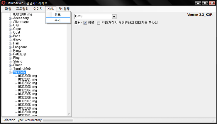Screen dimensions: 217x124
Task: Select 01302003.img under Weapon
Action: 27,87
